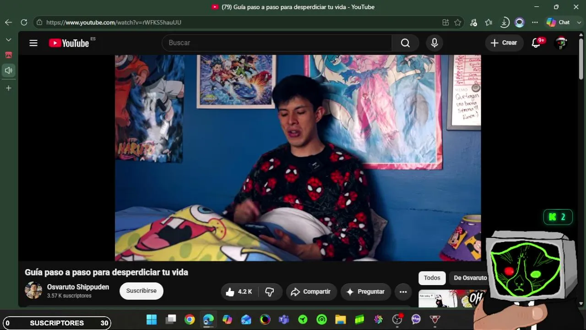Pause the video by clicking the player
Viewport: 586px width, 330px height.
coord(298,158)
